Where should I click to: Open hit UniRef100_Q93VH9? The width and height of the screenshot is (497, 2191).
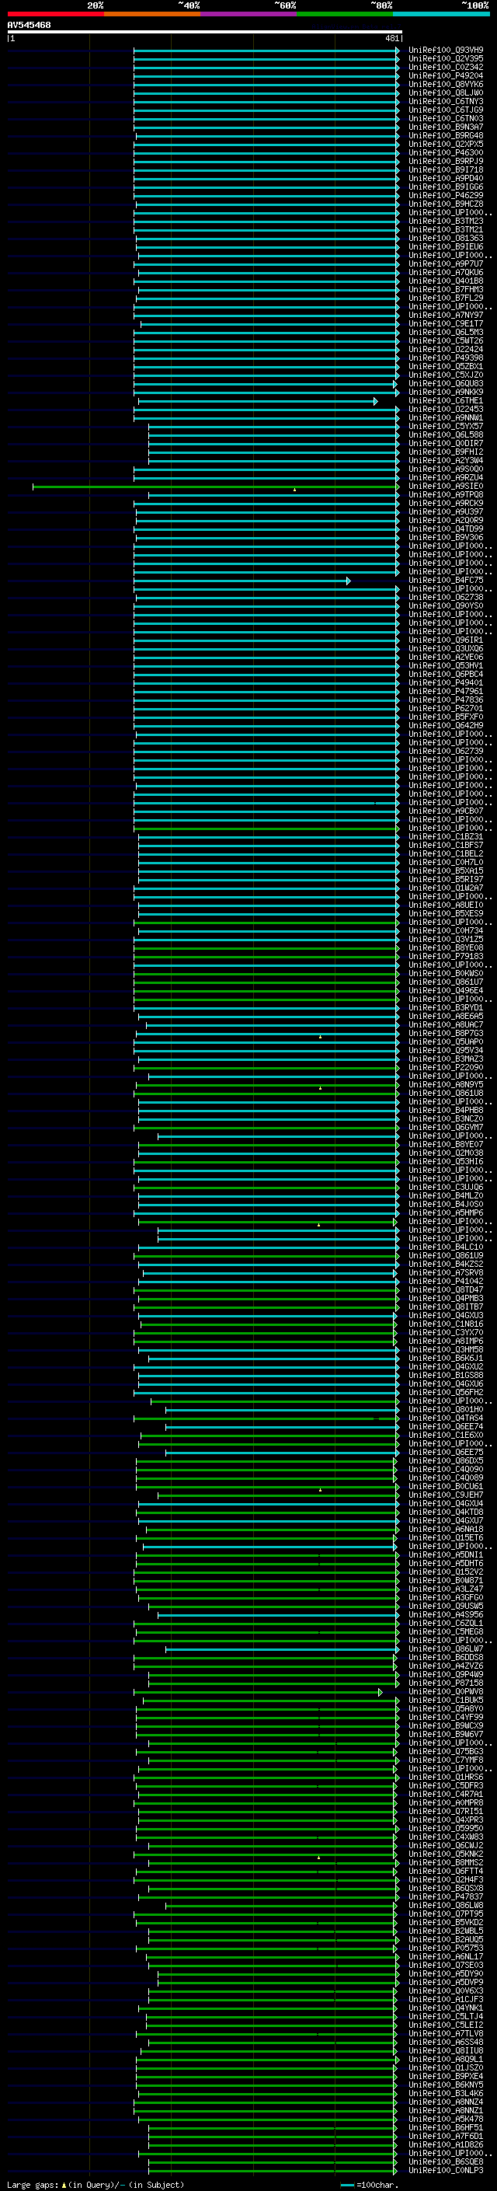coord(446,51)
